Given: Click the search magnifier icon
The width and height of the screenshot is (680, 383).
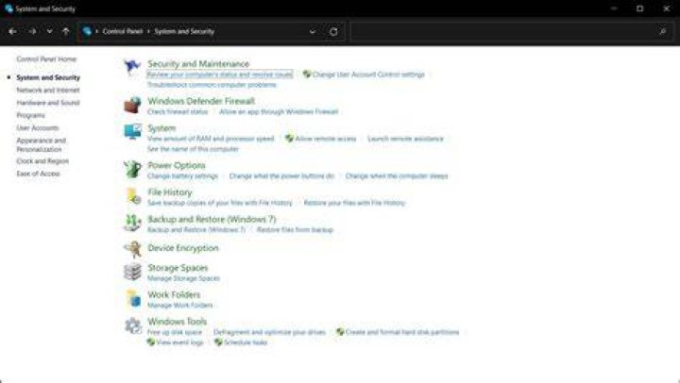Looking at the screenshot, I should coord(662,31).
